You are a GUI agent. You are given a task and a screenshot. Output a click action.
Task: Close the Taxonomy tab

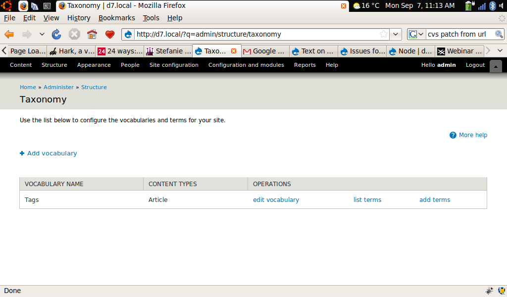[234, 51]
